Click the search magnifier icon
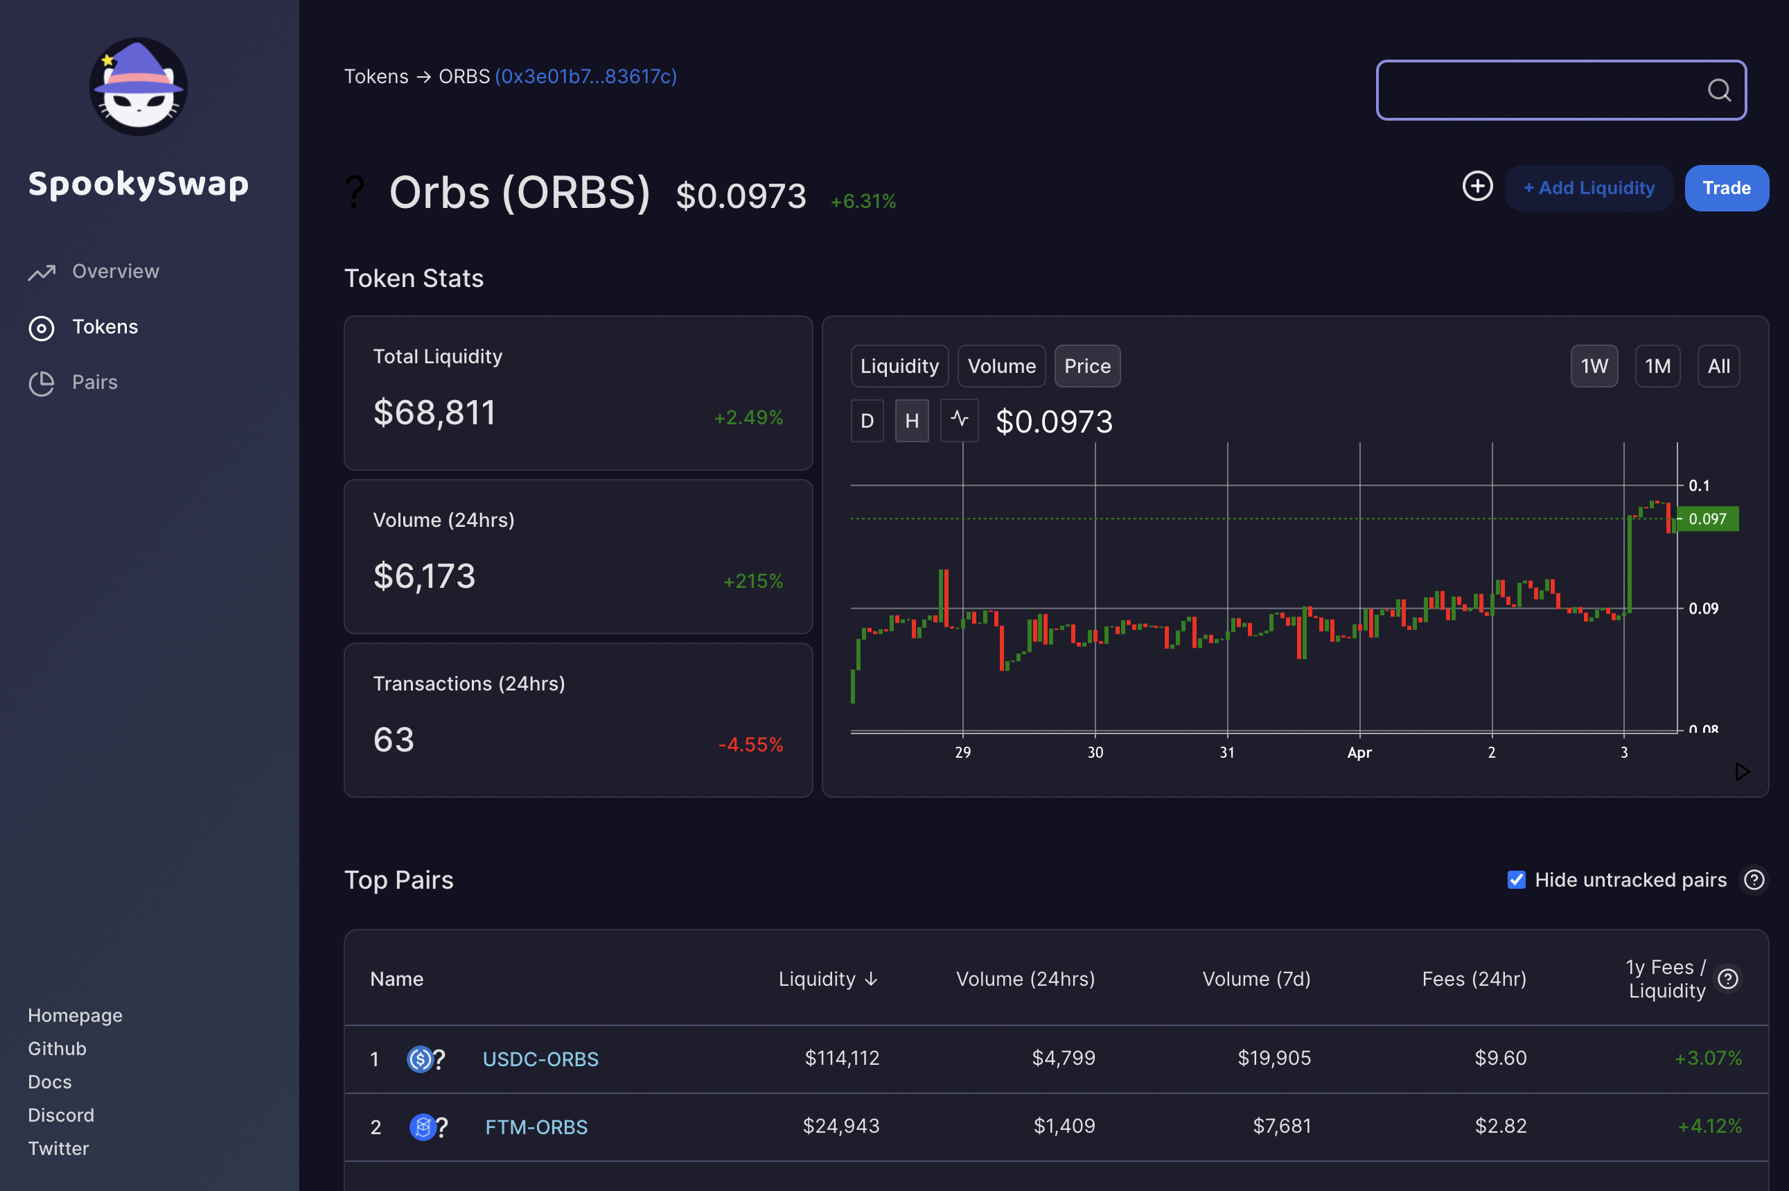The image size is (1789, 1191). (1719, 90)
